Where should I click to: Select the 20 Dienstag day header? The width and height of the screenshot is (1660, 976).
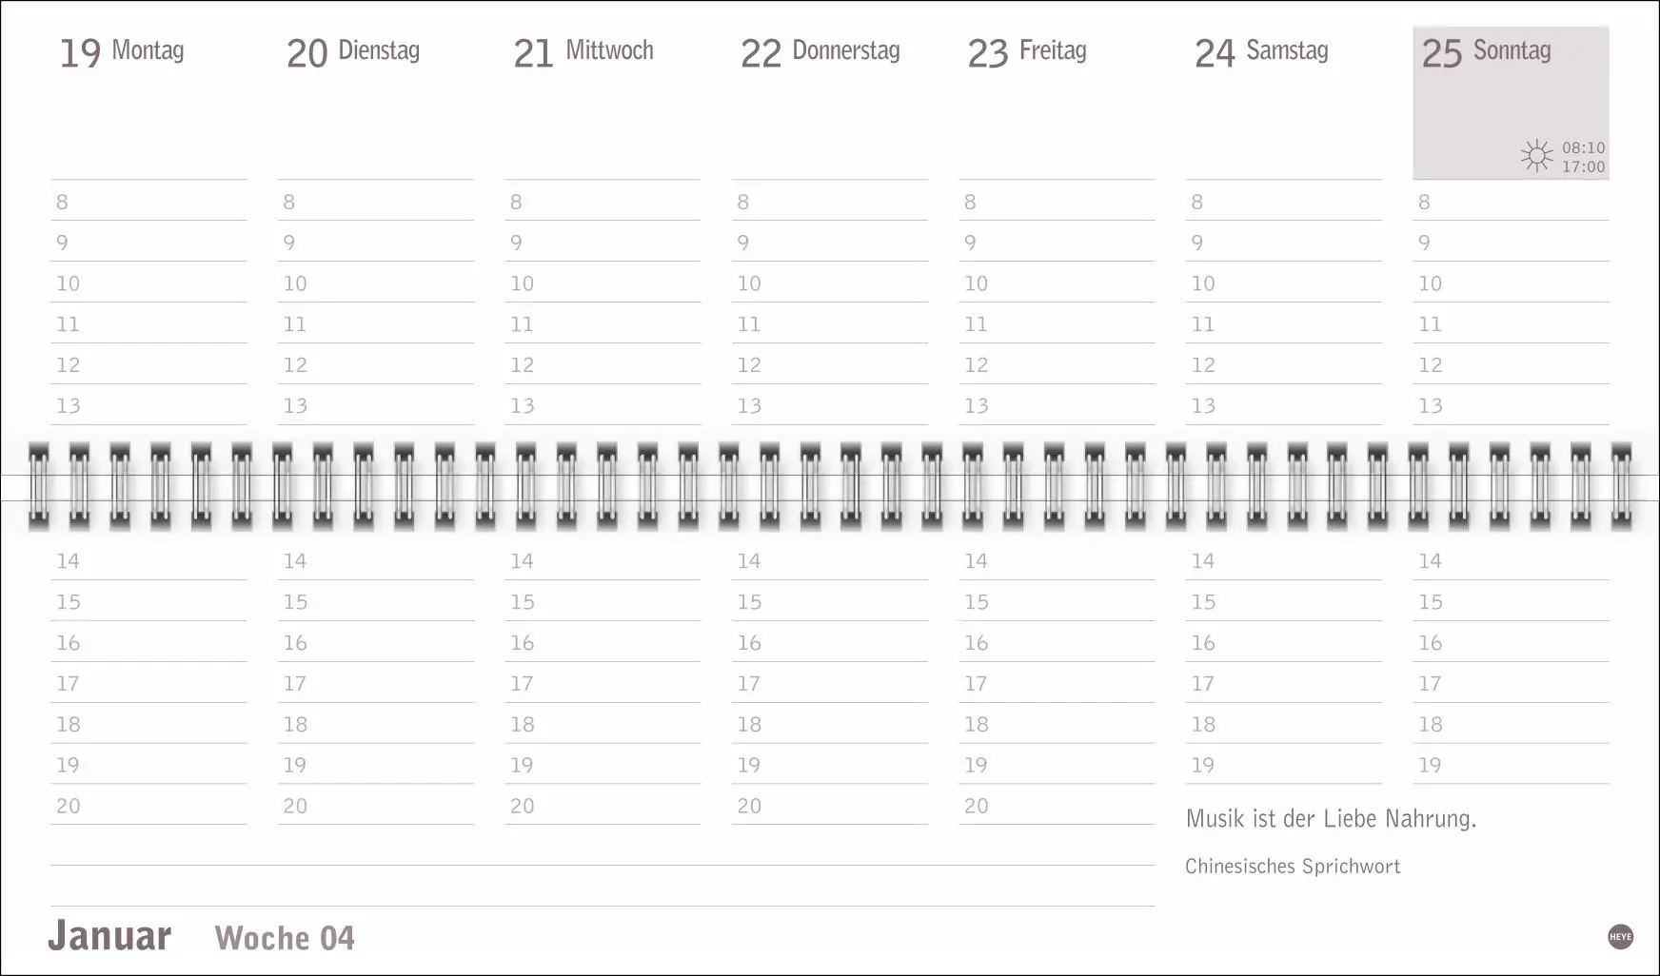pyautogui.click(x=352, y=51)
